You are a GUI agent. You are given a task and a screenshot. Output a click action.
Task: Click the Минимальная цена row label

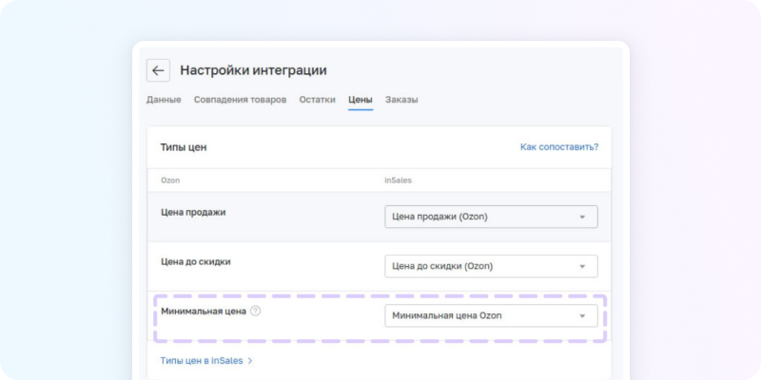click(x=204, y=311)
